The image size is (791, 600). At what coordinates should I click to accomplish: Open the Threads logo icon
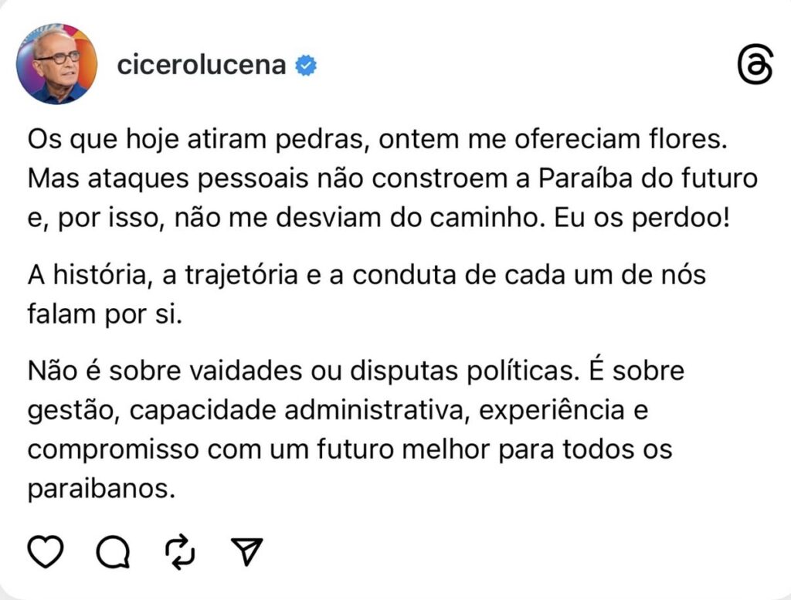tap(755, 66)
